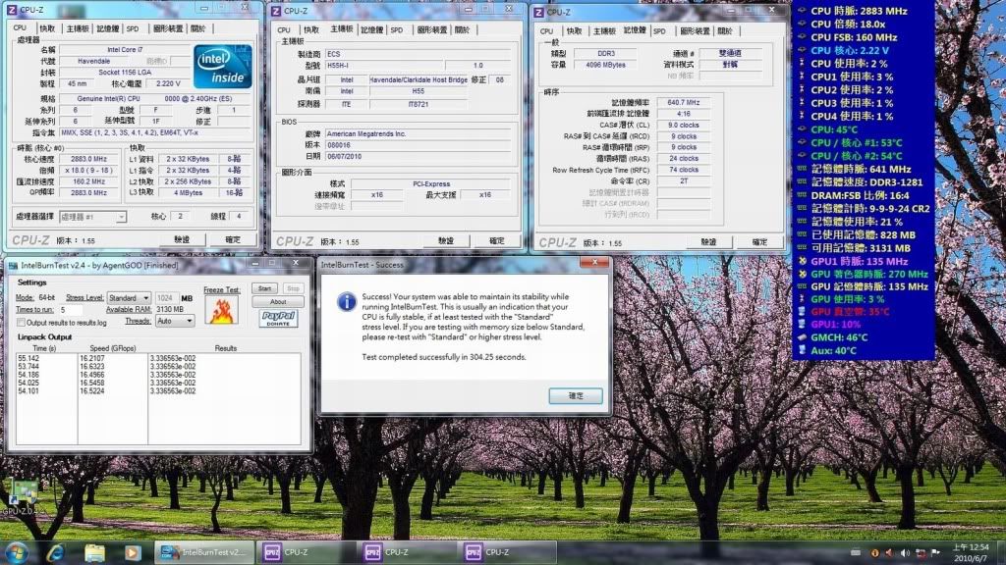Click the About button in IntelBurnTest
Screen dimensions: 1006x565
(x=279, y=302)
